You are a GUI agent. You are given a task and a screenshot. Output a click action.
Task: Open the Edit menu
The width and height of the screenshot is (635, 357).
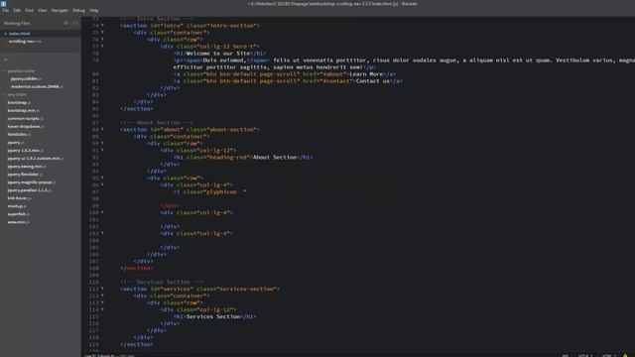[17, 11]
